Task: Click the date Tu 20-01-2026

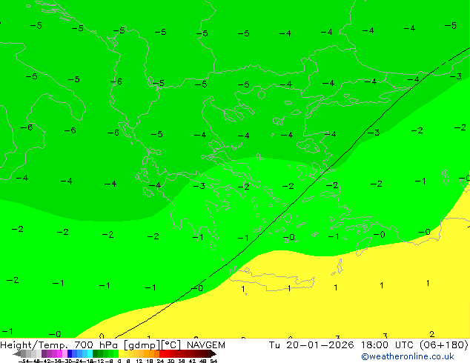Action: (311, 344)
